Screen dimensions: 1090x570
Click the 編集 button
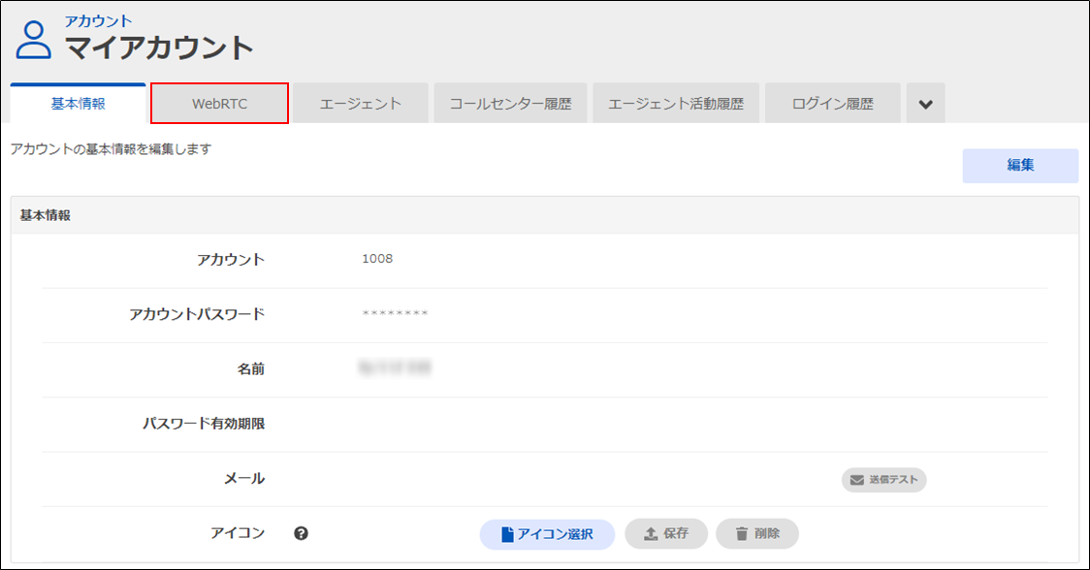click(x=1019, y=166)
